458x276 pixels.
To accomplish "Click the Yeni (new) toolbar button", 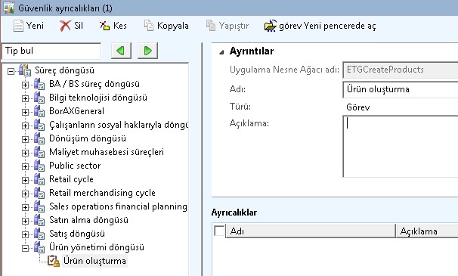I will (x=28, y=26).
